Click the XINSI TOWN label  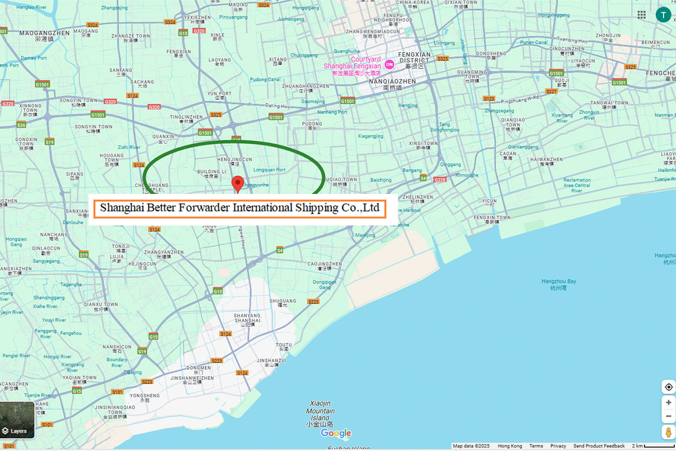coord(422,146)
